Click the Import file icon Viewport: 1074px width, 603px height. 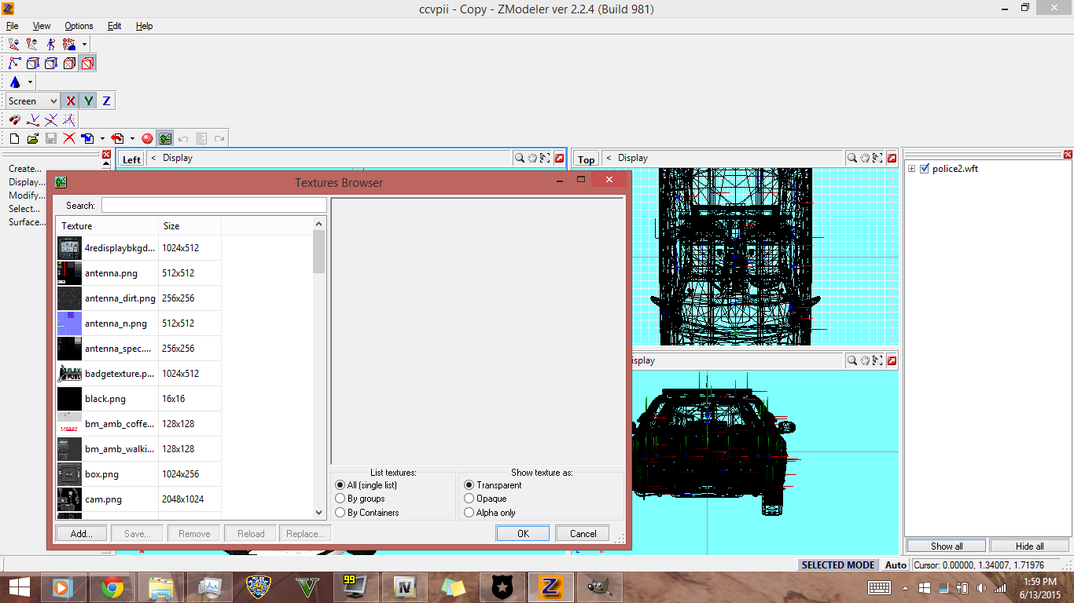coord(88,139)
